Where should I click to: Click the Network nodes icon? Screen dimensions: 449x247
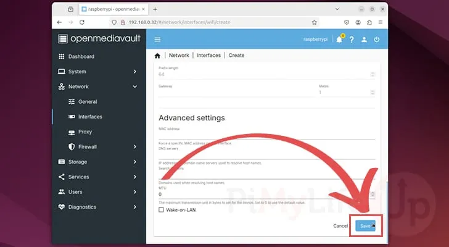tap(62, 86)
